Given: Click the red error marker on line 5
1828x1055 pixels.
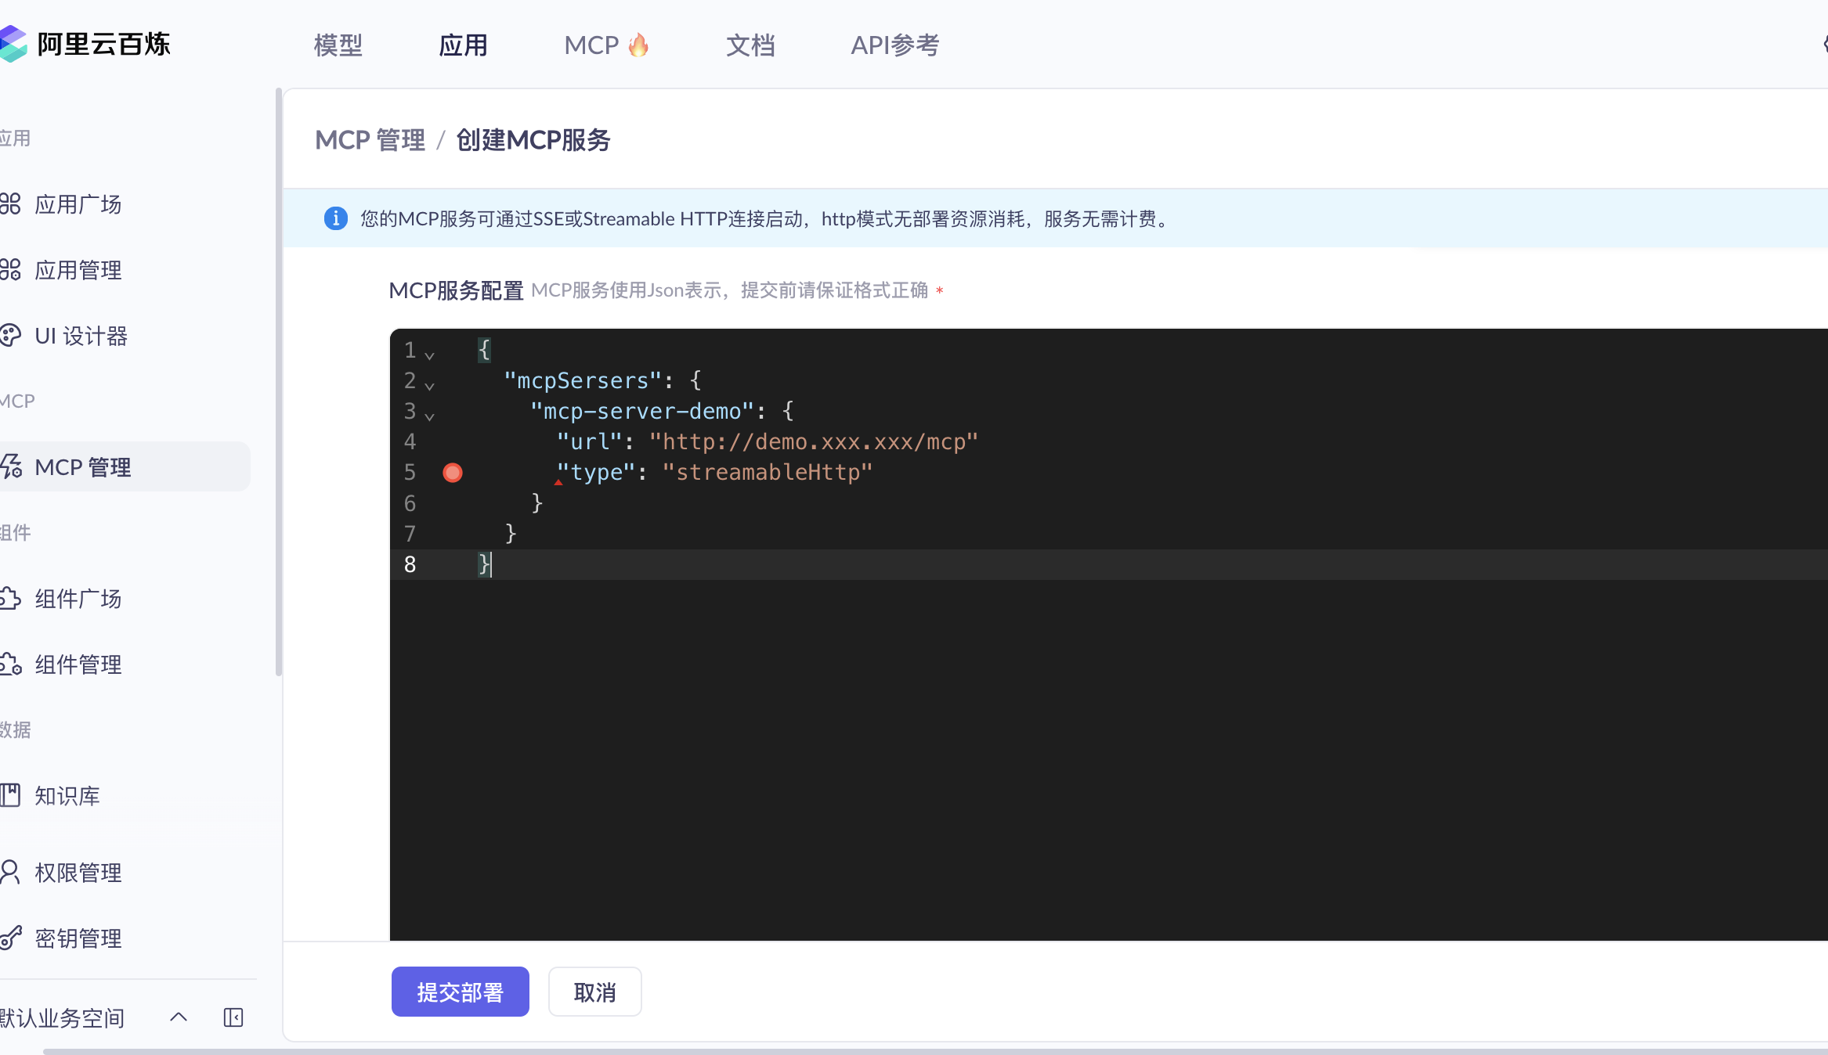Looking at the screenshot, I should (453, 473).
